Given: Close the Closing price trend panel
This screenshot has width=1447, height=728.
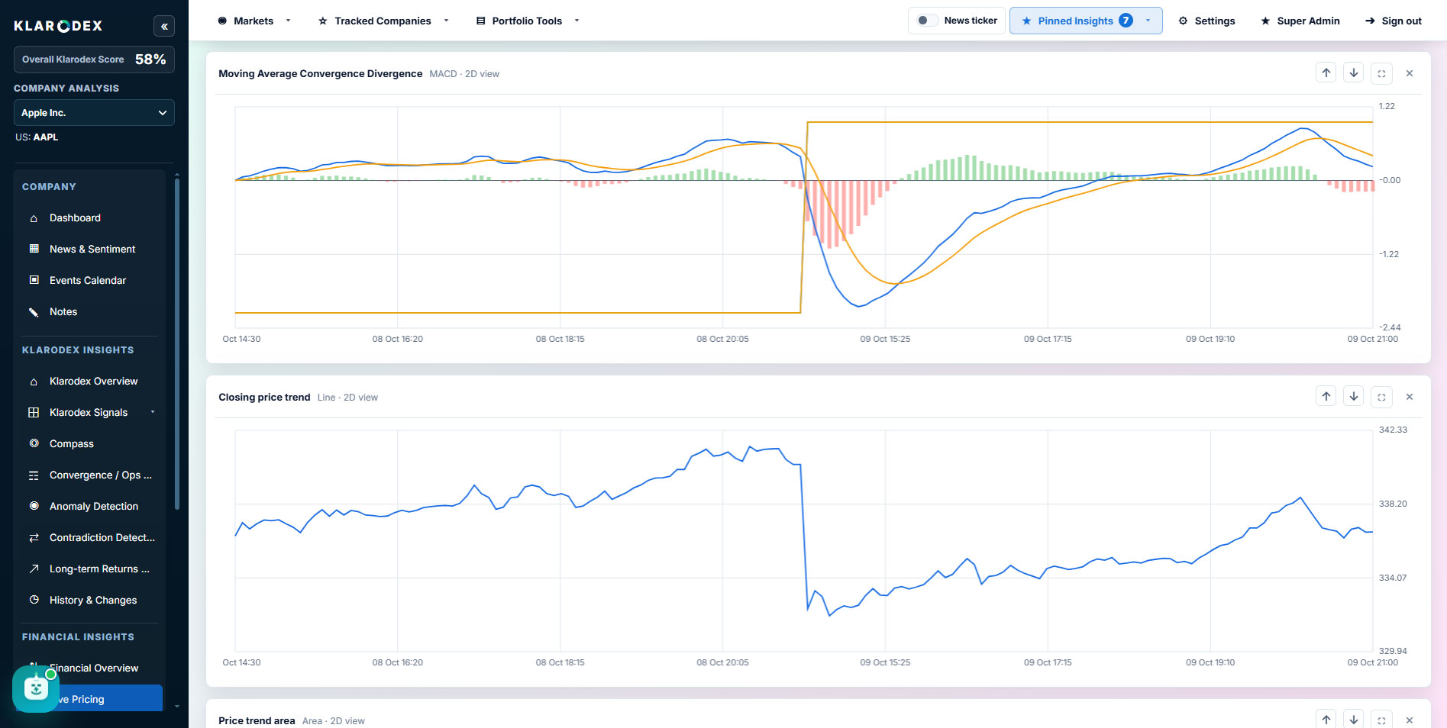Looking at the screenshot, I should click(1410, 397).
